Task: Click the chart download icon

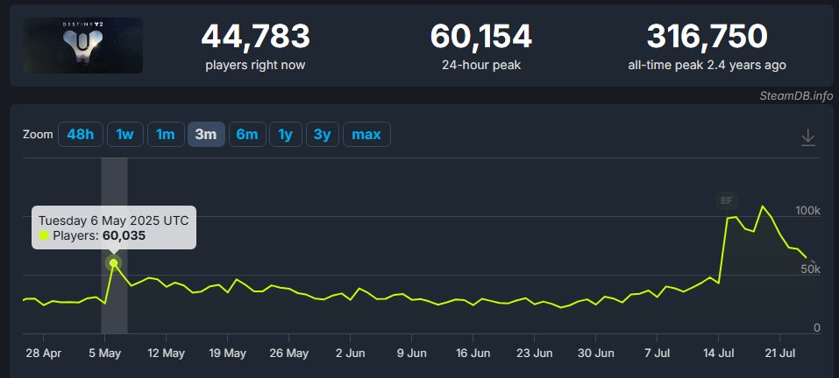Action: [x=807, y=137]
